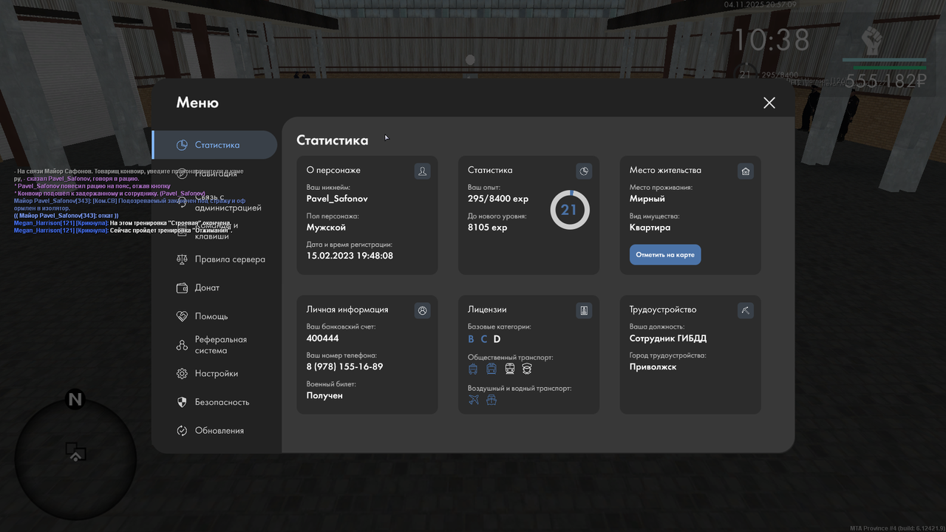
Task: Click the tram icon in public transport
Action: (x=510, y=369)
